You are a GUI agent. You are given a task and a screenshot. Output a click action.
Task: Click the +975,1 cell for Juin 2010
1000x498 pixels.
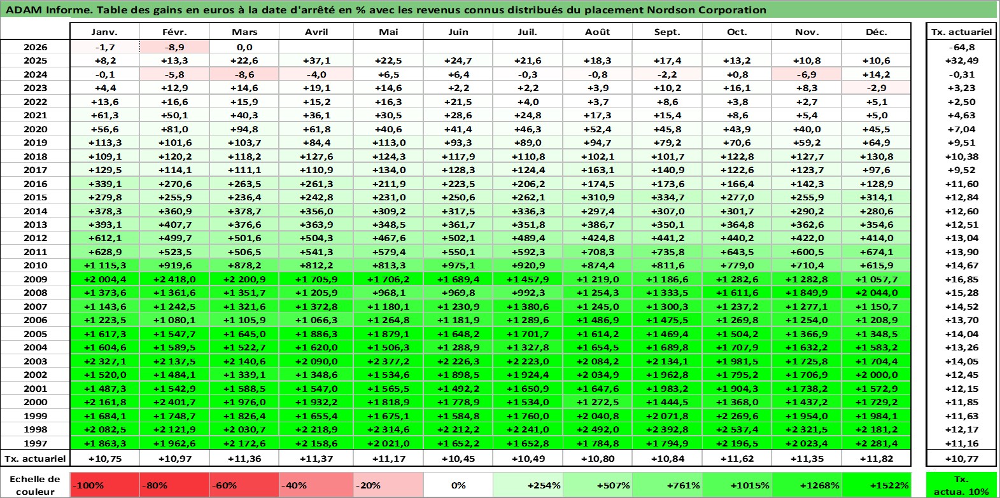(x=458, y=265)
